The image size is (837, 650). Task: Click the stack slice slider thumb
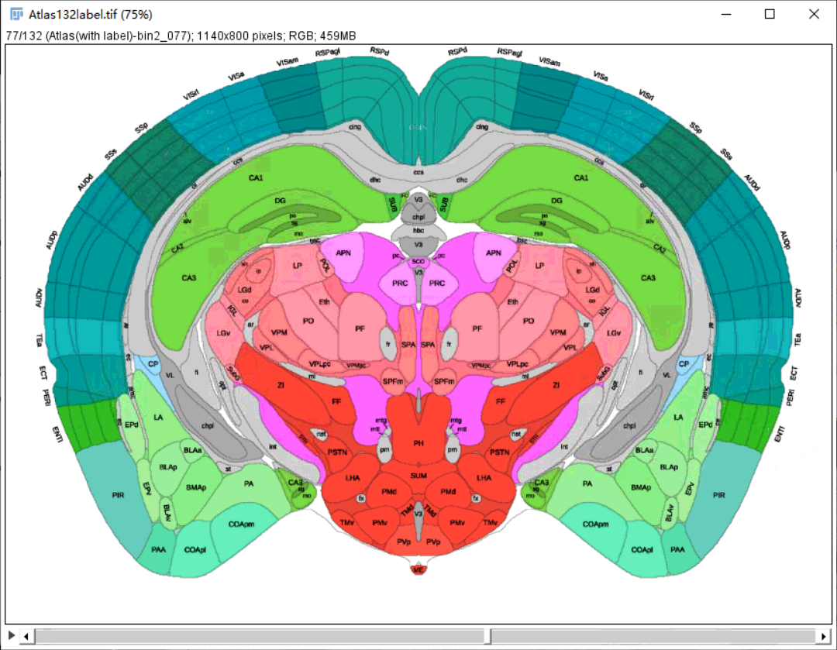pyautogui.click(x=487, y=636)
